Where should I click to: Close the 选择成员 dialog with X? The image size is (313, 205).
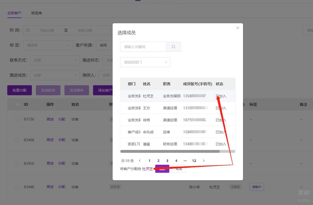pos(238,28)
